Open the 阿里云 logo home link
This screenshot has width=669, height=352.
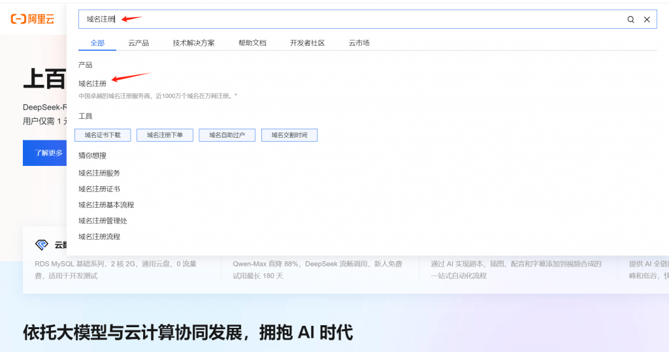click(33, 19)
